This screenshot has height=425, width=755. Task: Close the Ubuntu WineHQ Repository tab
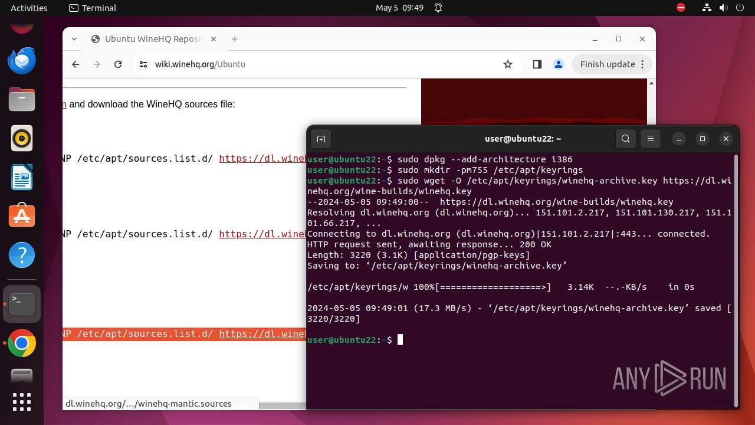(x=214, y=39)
